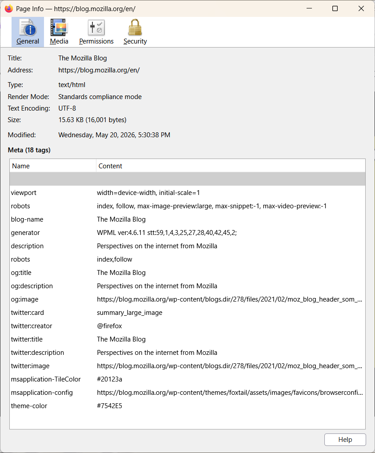Click the WPML ver:4.6.11 content cell
375x453 pixels.
pos(167,233)
